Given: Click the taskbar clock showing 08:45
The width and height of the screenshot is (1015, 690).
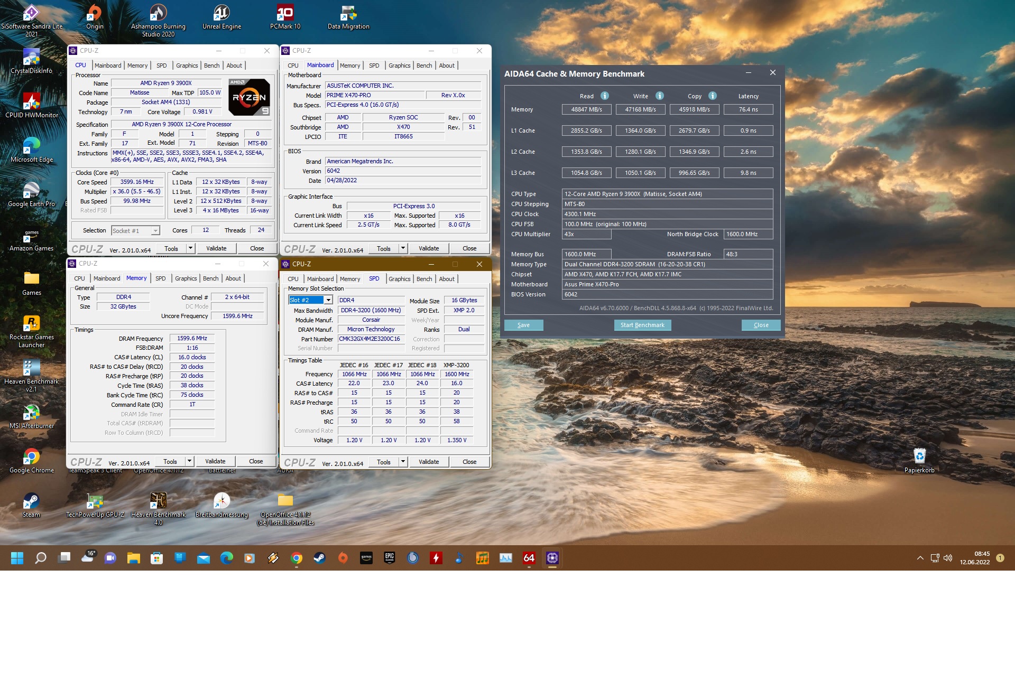Looking at the screenshot, I should [x=975, y=558].
